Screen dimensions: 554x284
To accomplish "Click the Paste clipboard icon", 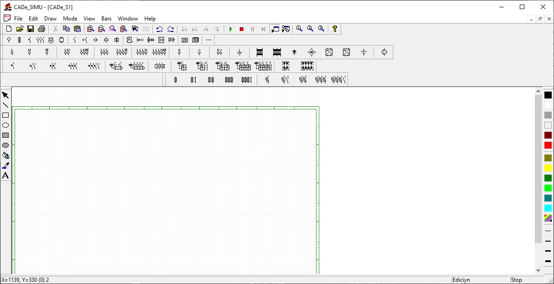I will (x=77, y=29).
